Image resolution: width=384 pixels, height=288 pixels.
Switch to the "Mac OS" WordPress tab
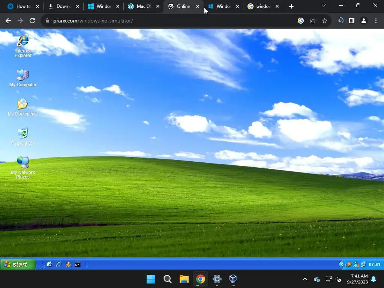144,6
